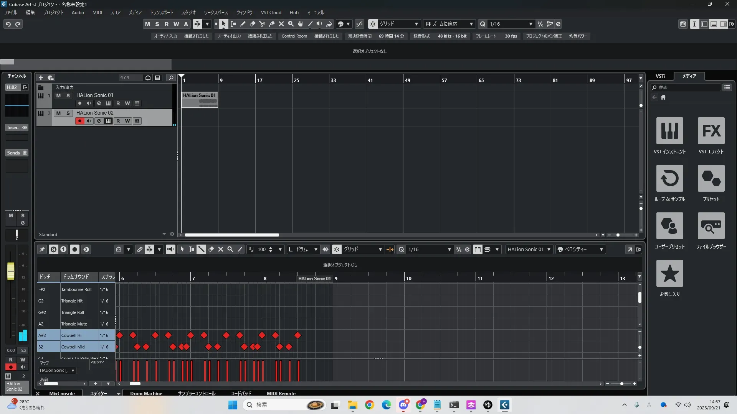This screenshot has height=414, width=737.
Task: Open VST Instruments in the media rack
Action: coord(669,131)
